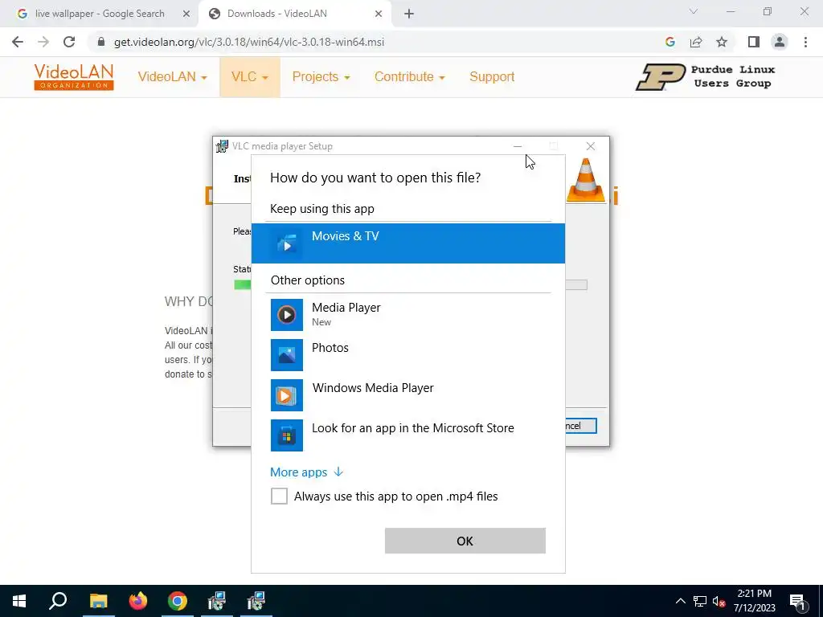Open the Support page link
The height and width of the screenshot is (617, 823).
(492, 77)
